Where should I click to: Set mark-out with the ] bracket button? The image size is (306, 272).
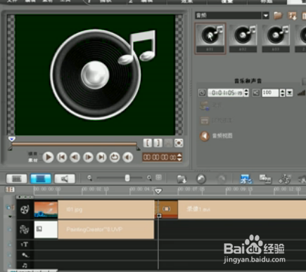tap(158, 143)
